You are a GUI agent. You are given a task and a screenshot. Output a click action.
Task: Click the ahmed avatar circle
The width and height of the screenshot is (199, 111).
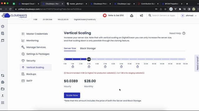pyautogui.click(x=183, y=15)
